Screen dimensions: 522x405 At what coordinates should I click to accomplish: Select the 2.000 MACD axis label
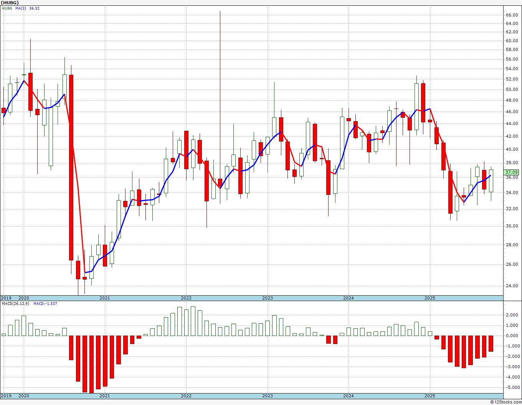pyautogui.click(x=513, y=315)
